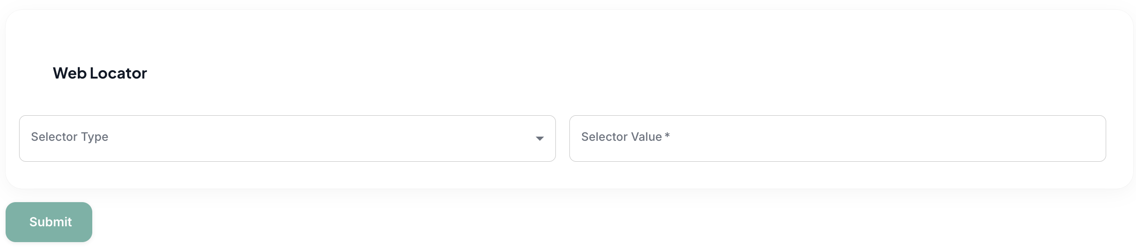Image resolution: width=1136 pixels, height=250 pixels.
Task: Select the Selector Type field
Action: pyautogui.click(x=287, y=138)
